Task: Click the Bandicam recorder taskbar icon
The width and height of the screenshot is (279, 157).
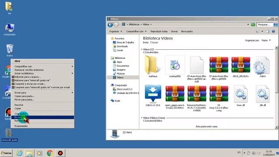Action: 60,153
